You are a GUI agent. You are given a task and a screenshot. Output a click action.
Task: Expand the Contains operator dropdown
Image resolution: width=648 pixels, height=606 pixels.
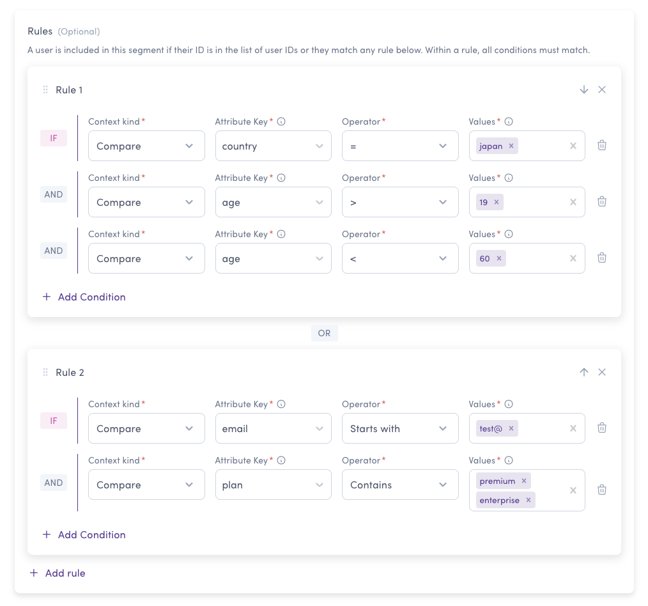400,485
